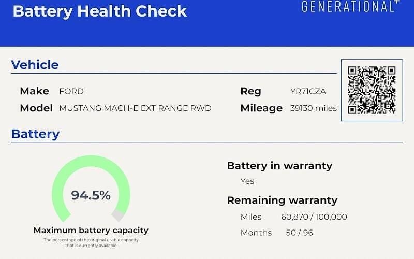
Task: Click the registration YR71CZA
Action: (x=308, y=92)
